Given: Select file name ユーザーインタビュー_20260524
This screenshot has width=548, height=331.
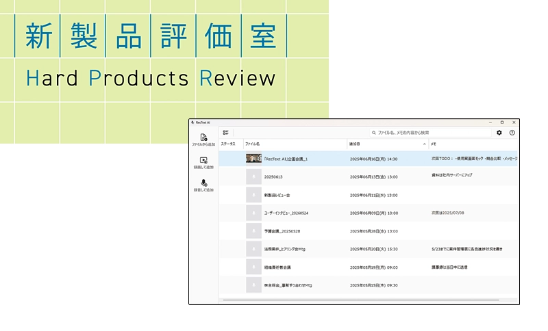Looking at the screenshot, I should pyautogui.click(x=286, y=213).
